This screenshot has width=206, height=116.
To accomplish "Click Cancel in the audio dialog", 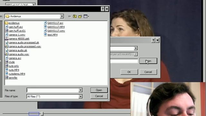I will (148, 72).
